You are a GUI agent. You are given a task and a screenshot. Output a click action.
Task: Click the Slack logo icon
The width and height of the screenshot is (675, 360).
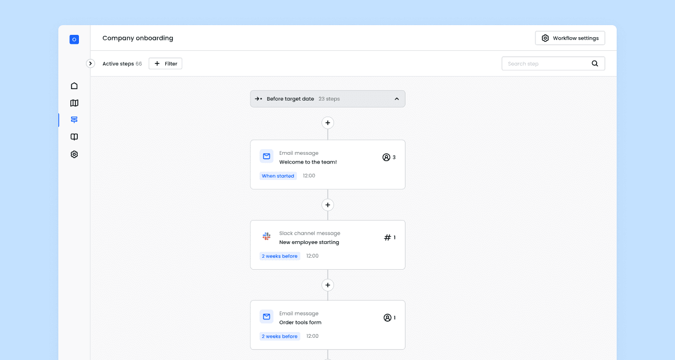[267, 236]
